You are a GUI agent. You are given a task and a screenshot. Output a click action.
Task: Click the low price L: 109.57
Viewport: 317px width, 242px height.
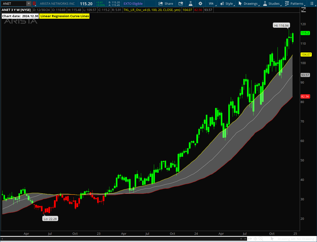click(90, 10)
